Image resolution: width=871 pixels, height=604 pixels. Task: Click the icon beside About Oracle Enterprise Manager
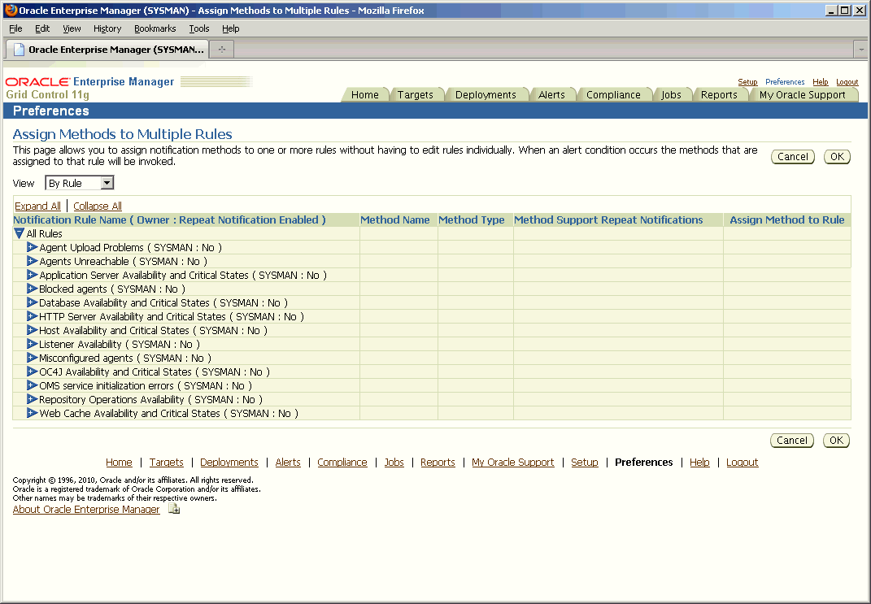(174, 509)
